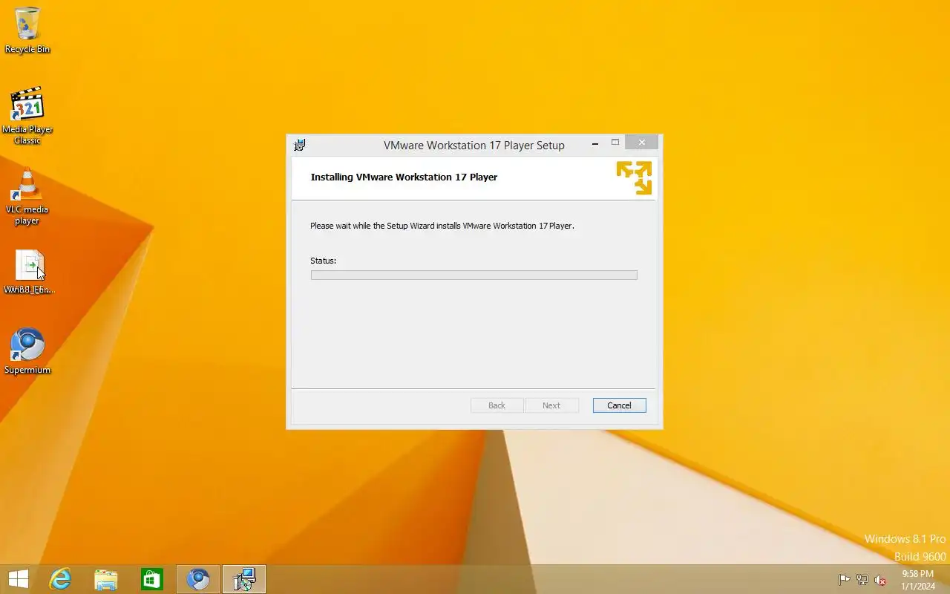
Task: Select the VLC media player desktop shortcut
Action: coord(27,197)
